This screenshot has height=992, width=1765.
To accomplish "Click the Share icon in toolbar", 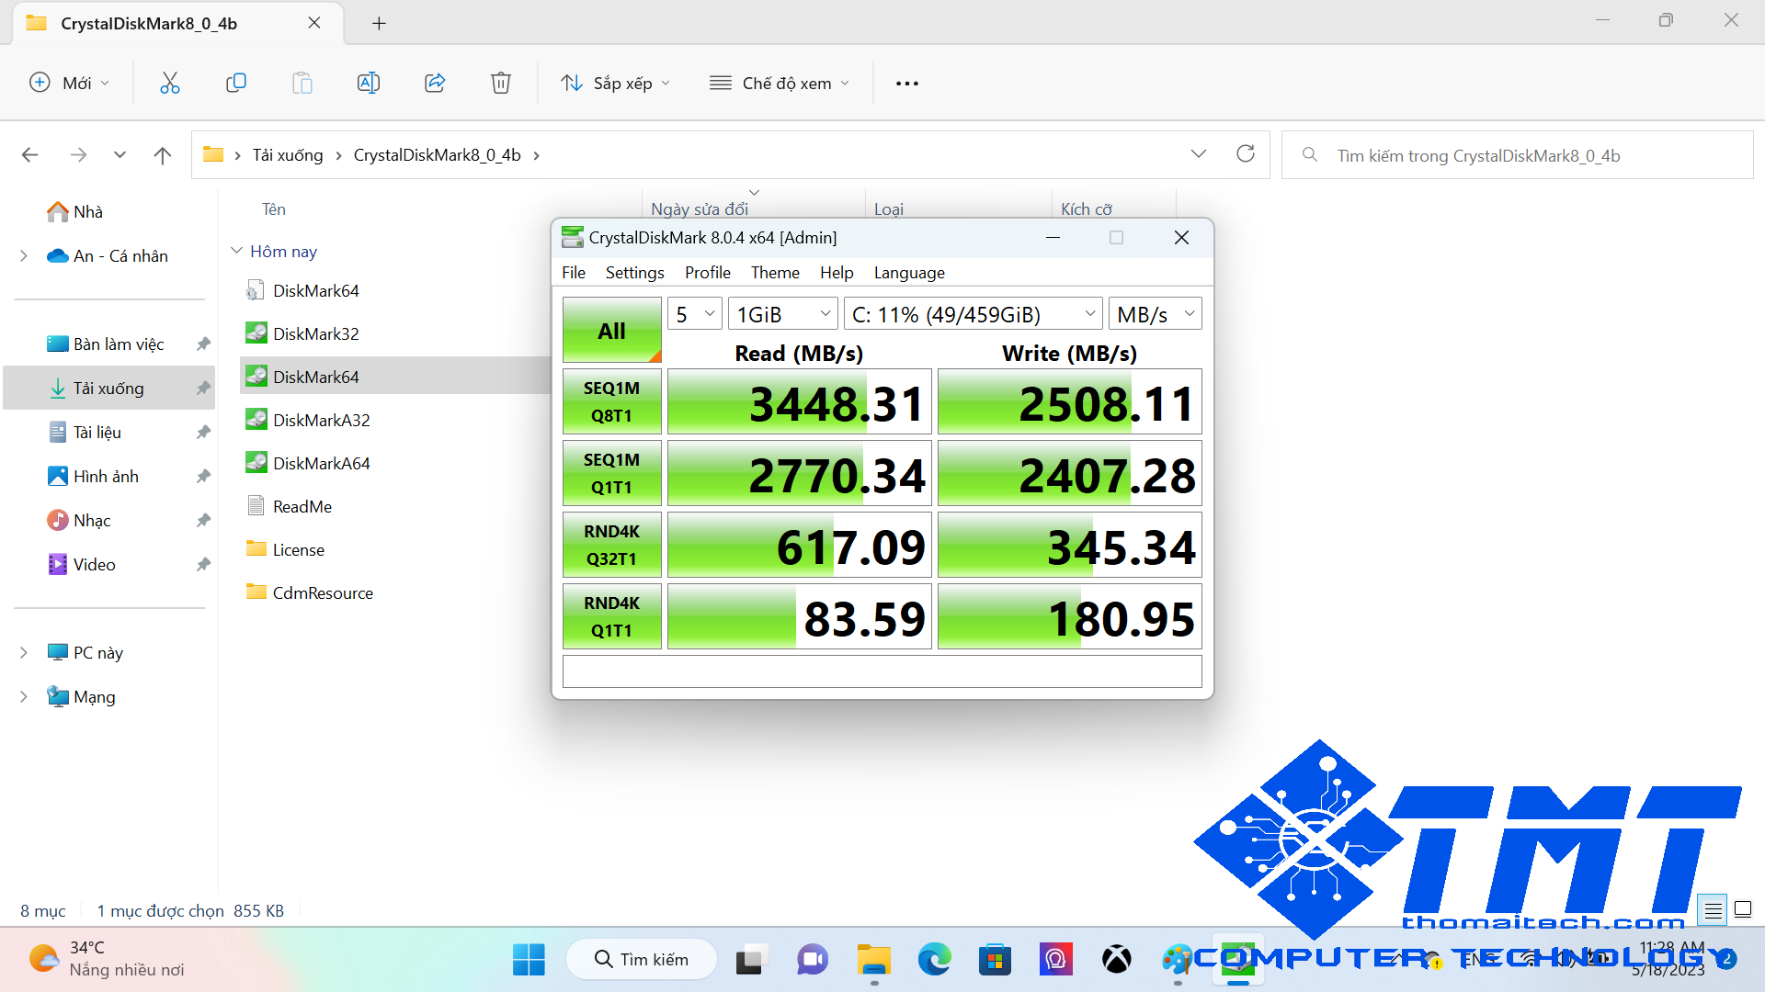I will click(435, 84).
